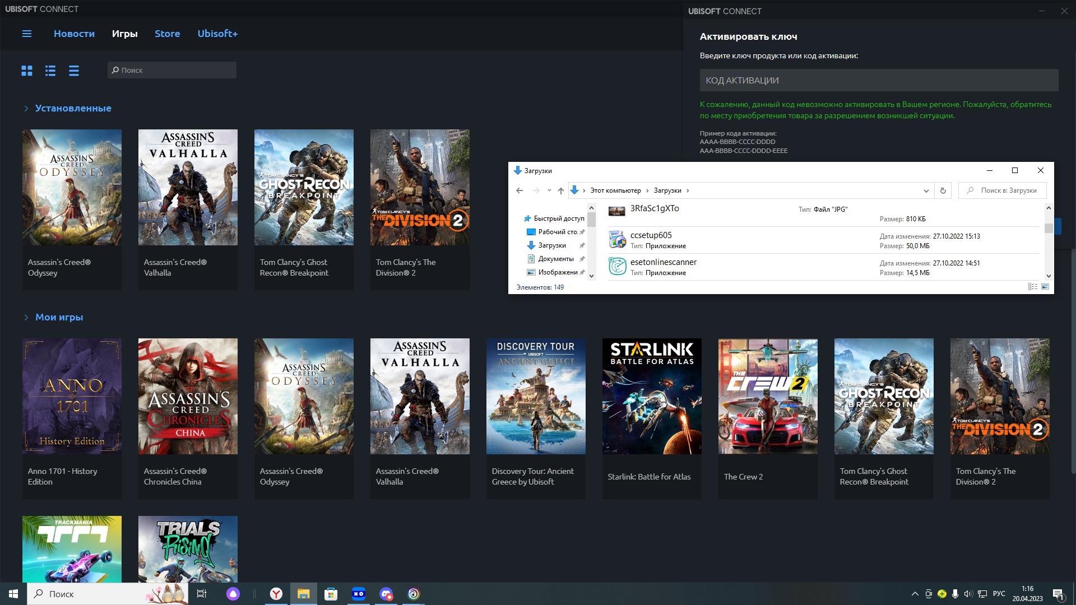Image resolution: width=1076 pixels, height=605 pixels.
Task: Click Загрузки in the address breadcrumb
Action: point(667,190)
